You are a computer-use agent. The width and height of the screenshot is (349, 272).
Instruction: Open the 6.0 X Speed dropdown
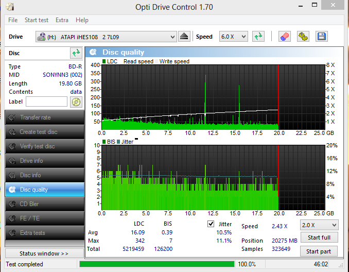pos(233,37)
